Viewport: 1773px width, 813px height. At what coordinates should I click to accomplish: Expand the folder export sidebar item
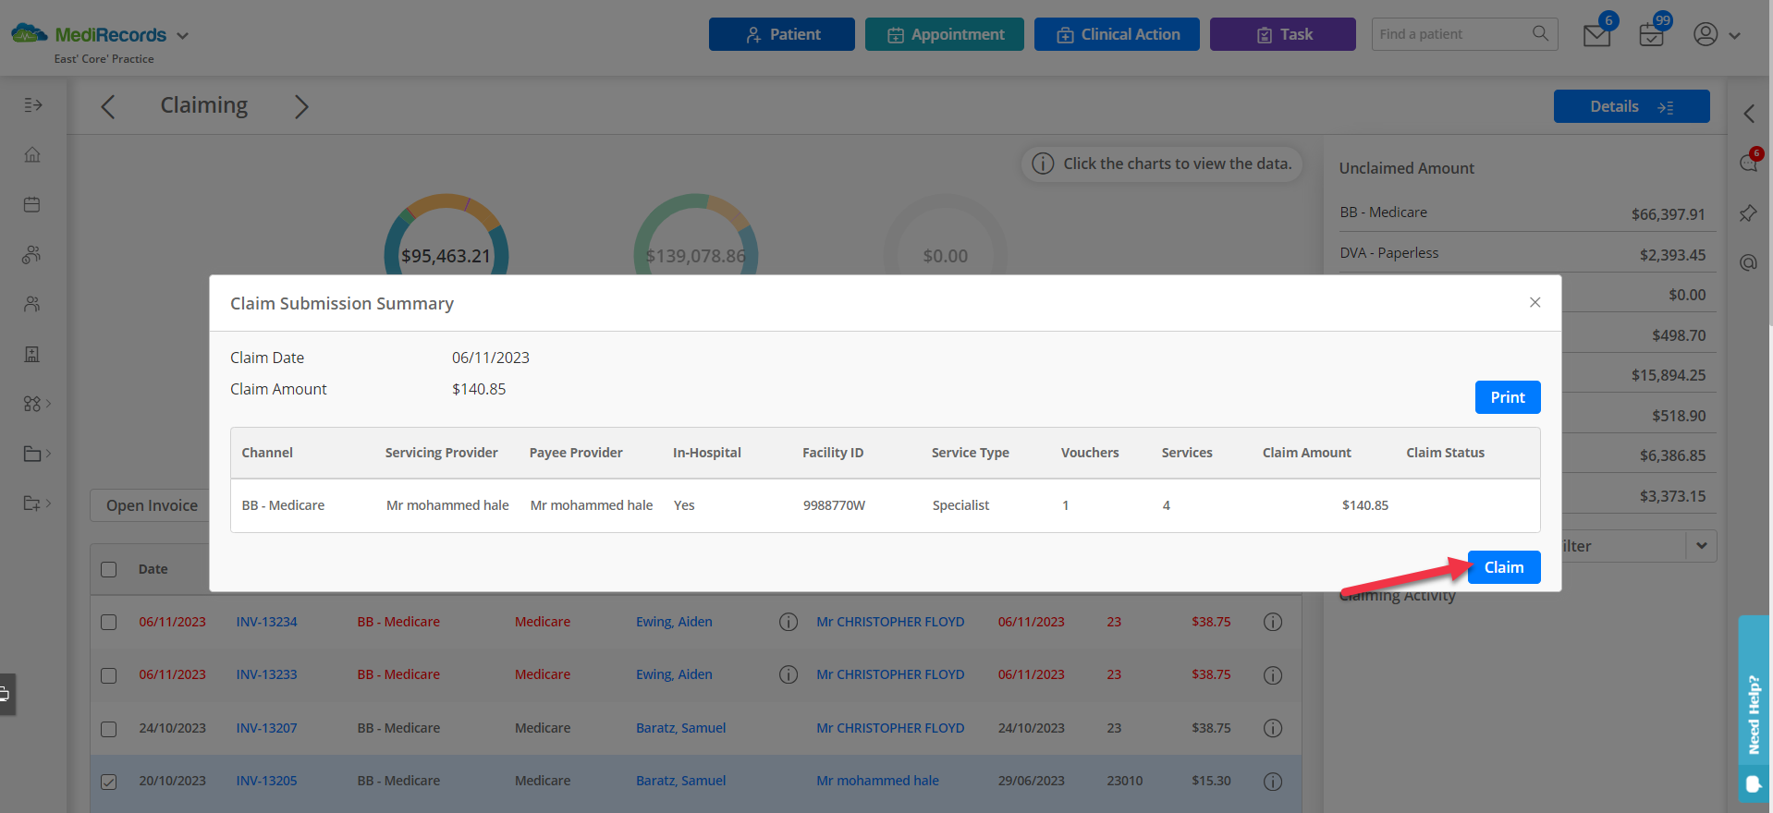pyautogui.click(x=36, y=504)
